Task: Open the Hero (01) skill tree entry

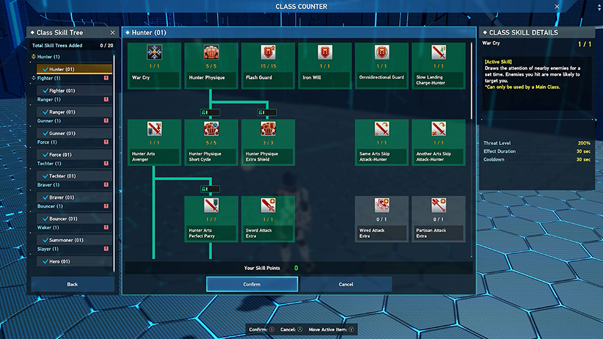Action: (61, 262)
